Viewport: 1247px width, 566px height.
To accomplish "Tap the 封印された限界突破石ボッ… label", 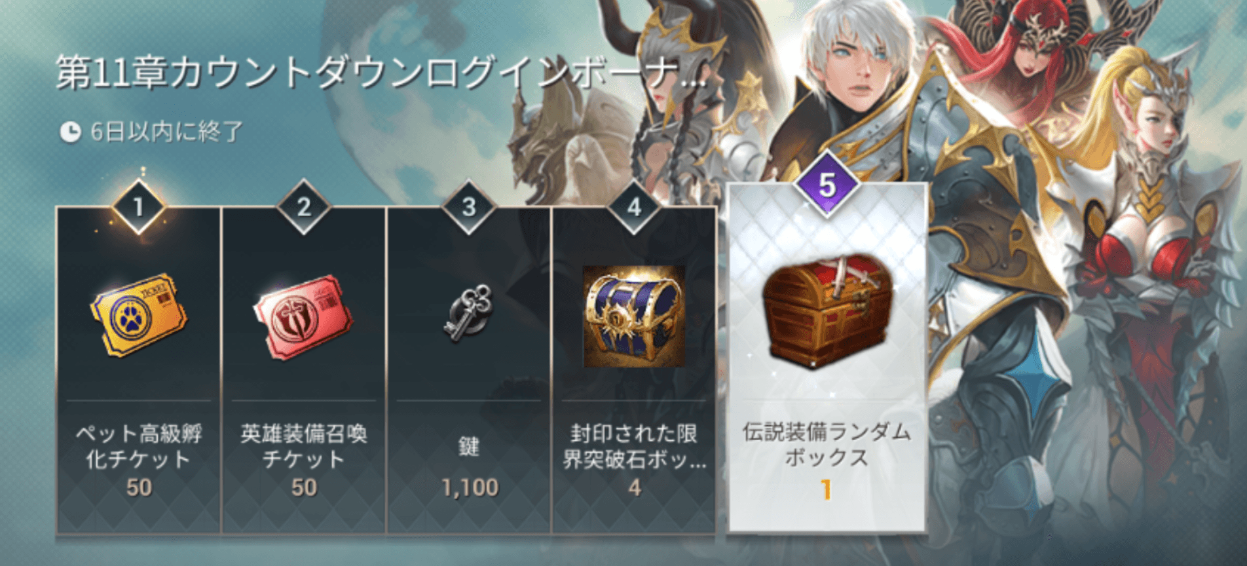I will (634, 446).
